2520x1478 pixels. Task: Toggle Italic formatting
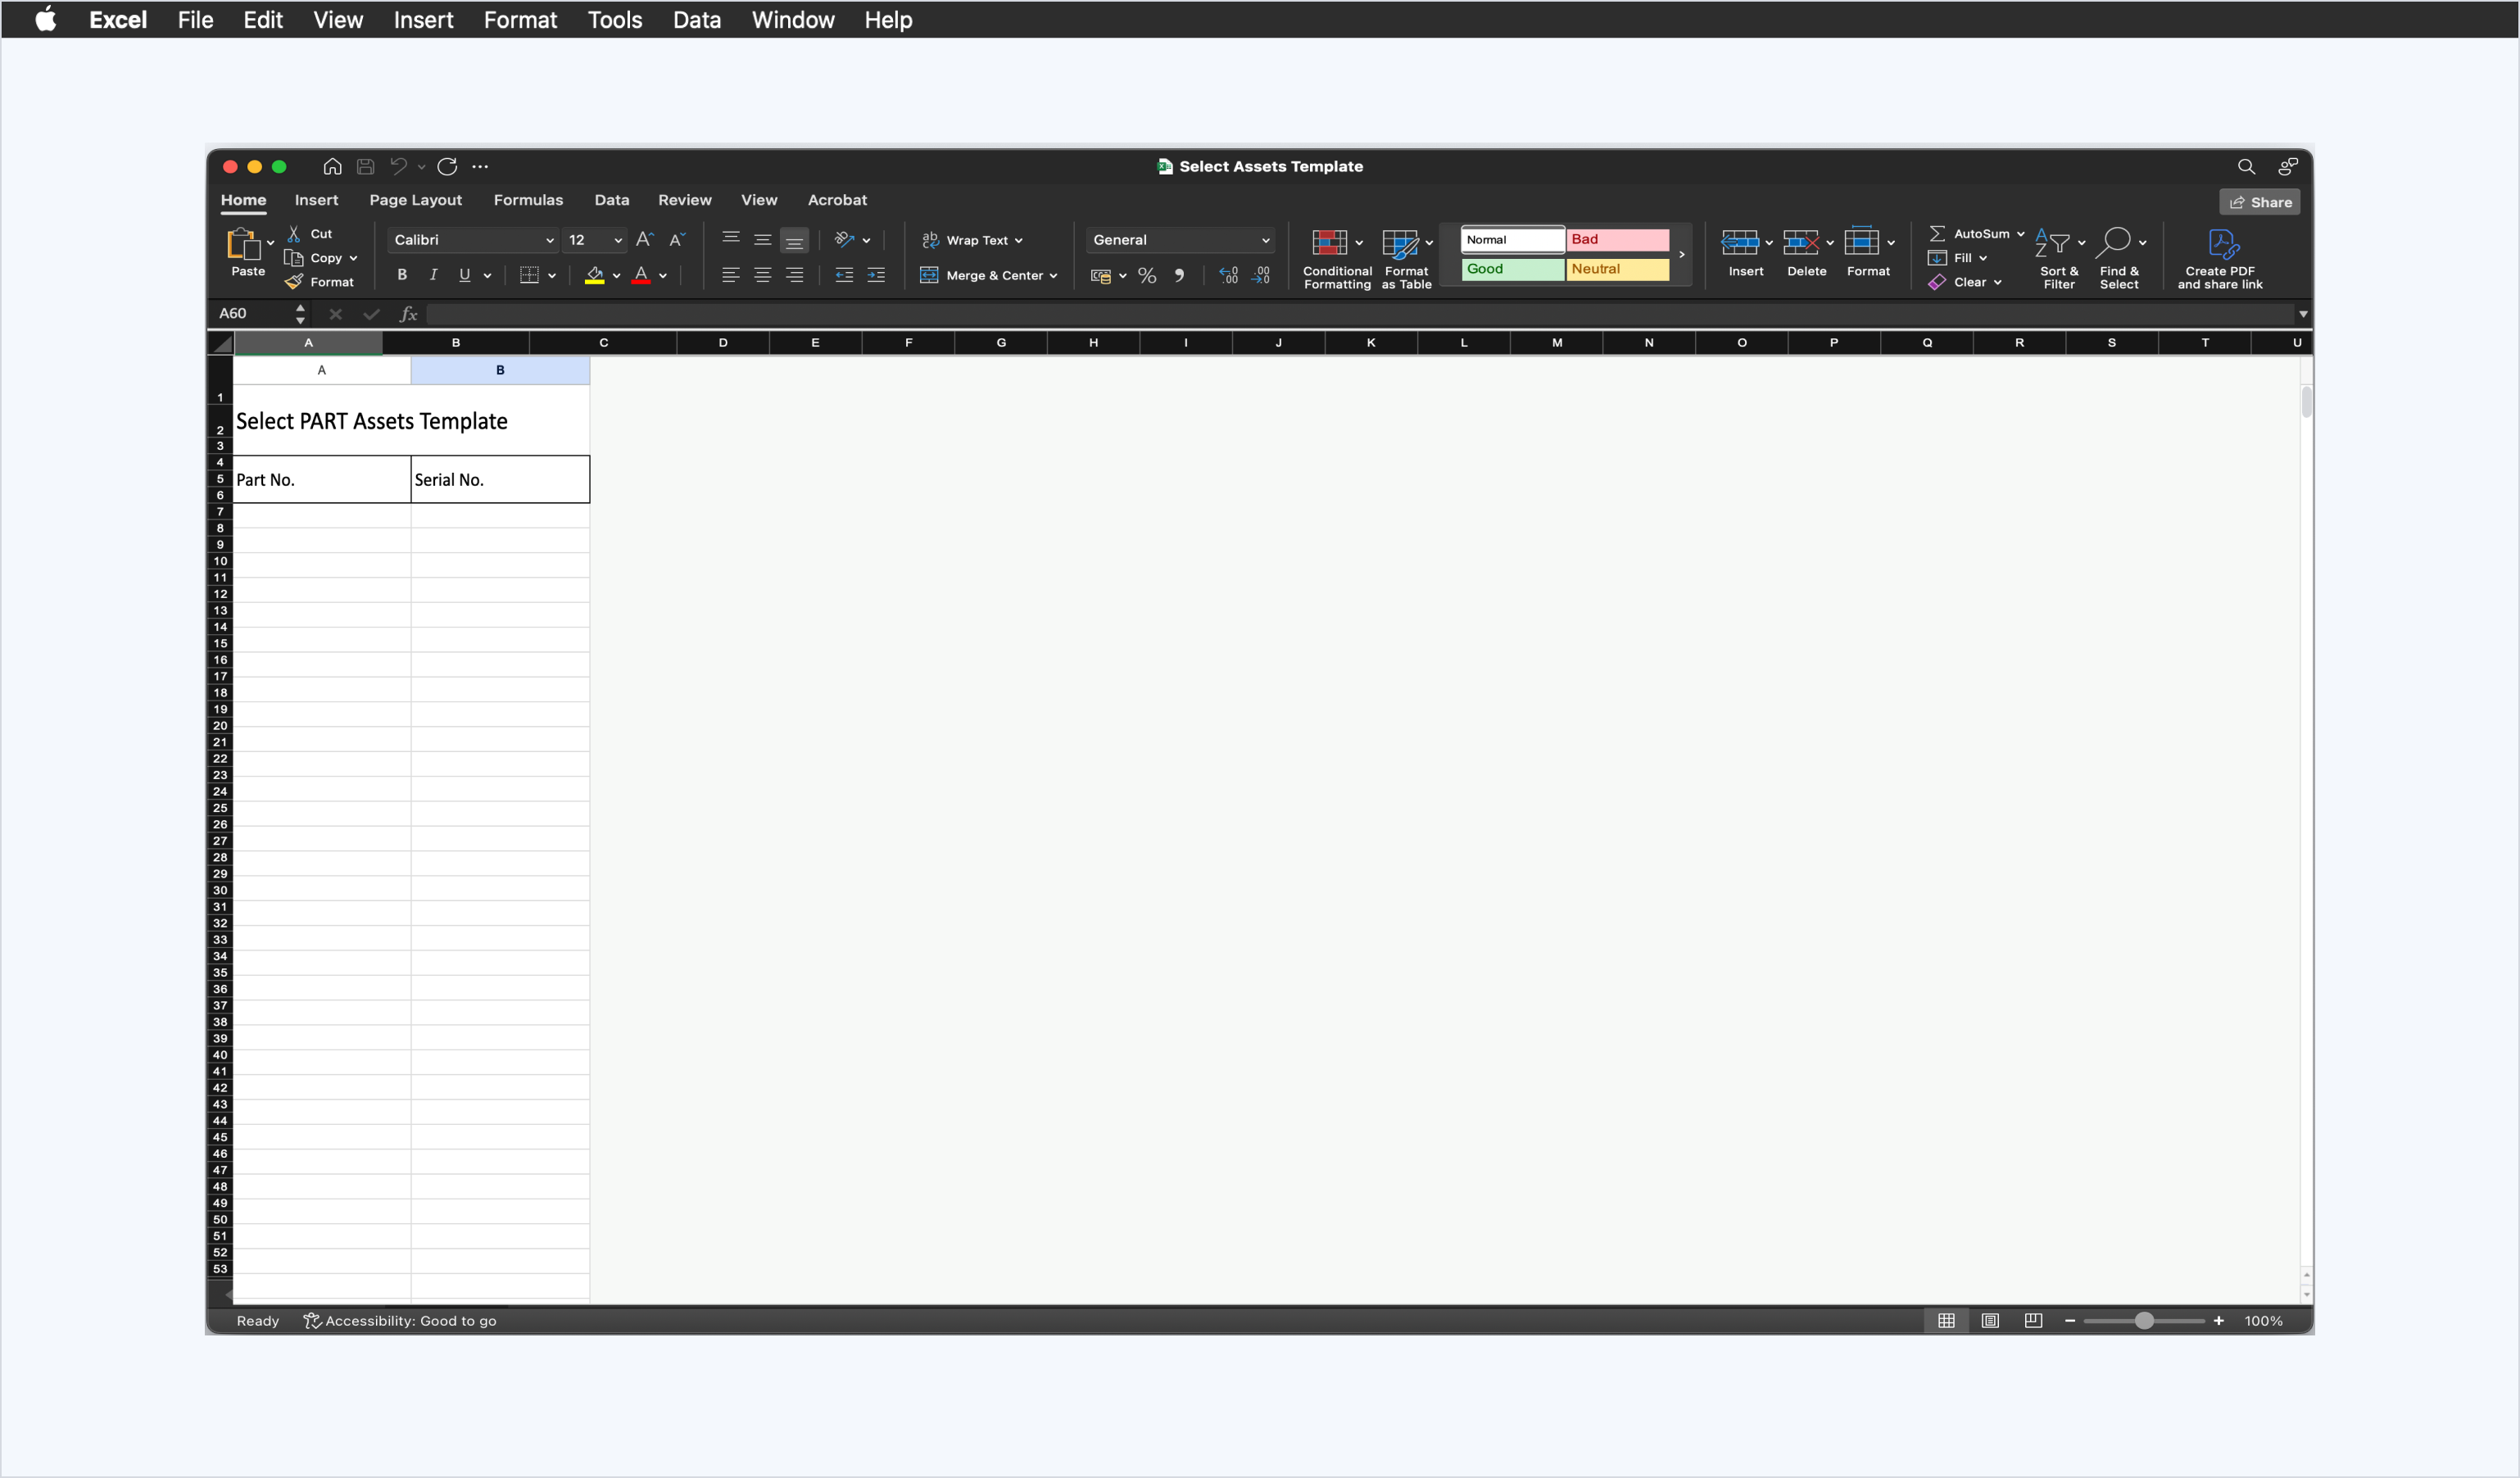(x=433, y=275)
